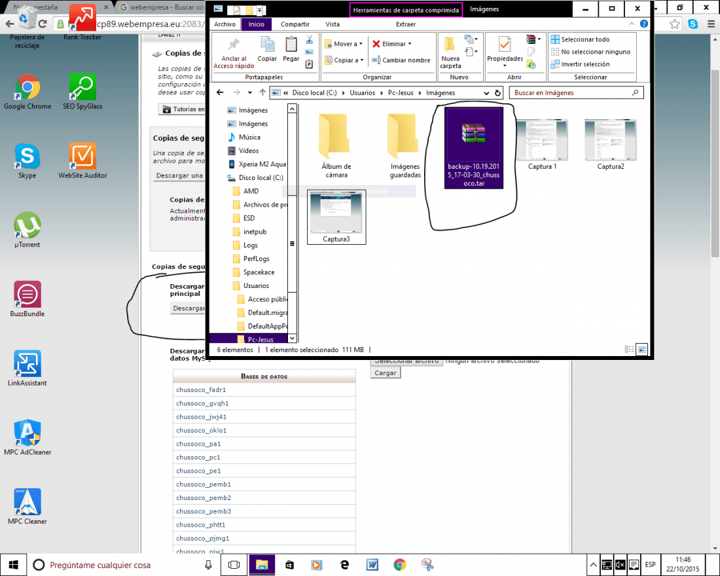Open Explorer help question mark icon

point(644,24)
